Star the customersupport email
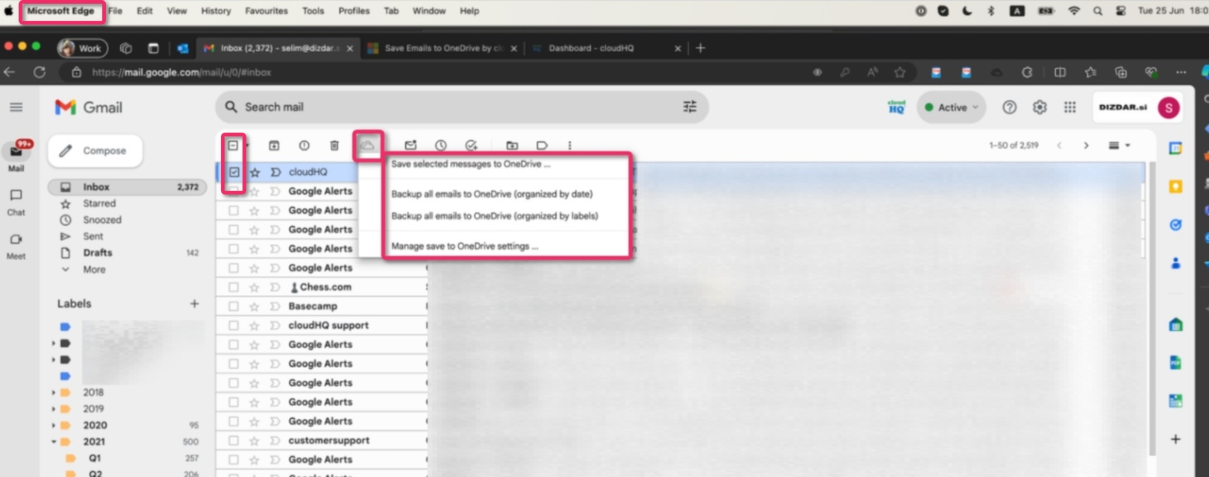1209x477 pixels. click(x=254, y=440)
